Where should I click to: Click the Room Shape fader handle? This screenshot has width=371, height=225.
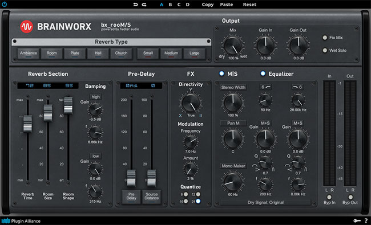pos(68,105)
